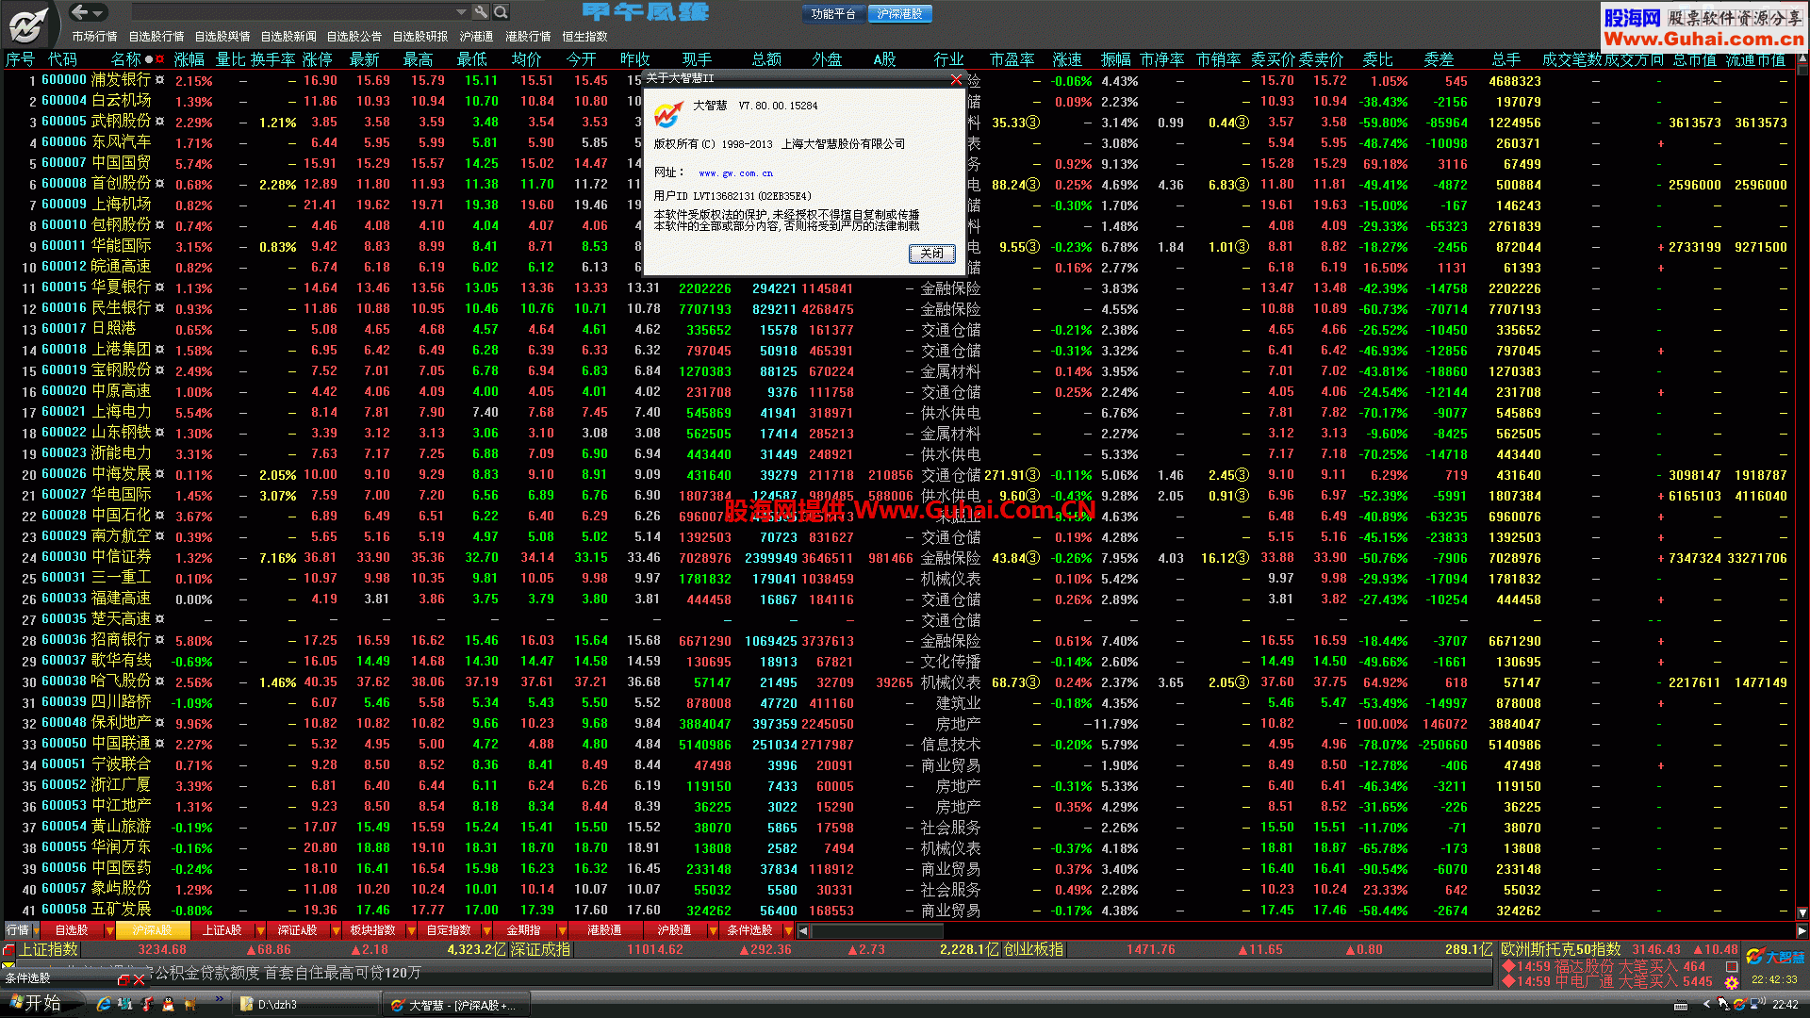Click the tab bar left scroll arrow
Screen dimensions: 1810x1018
pyautogui.click(x=803, y=931)
